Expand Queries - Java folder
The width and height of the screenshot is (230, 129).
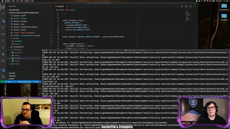[x=30, y=24]
